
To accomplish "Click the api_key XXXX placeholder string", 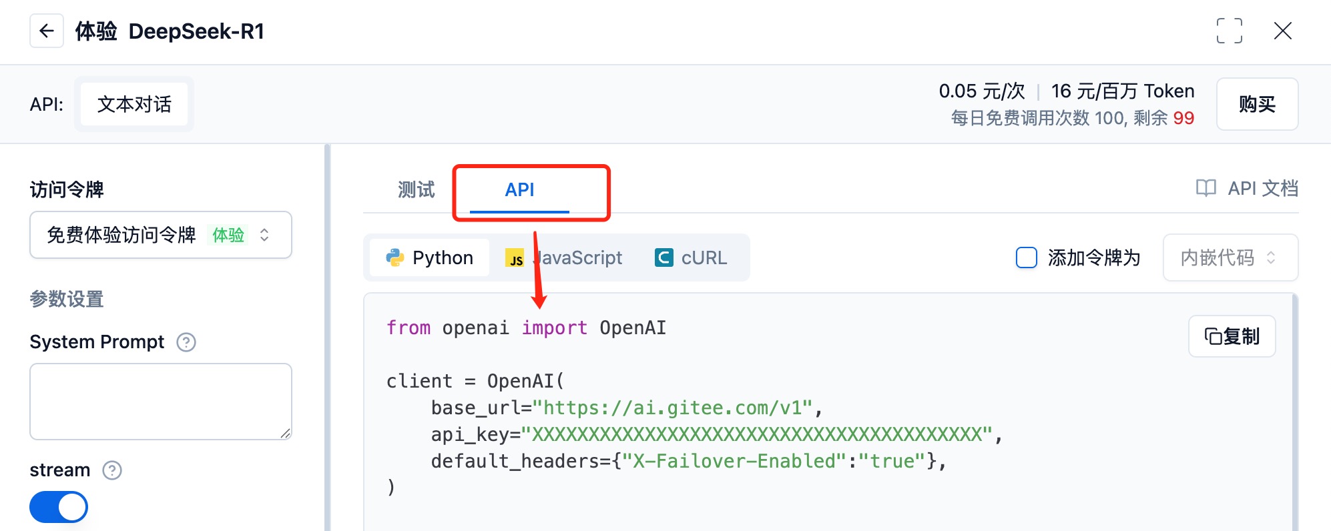I will coord(756,434).
